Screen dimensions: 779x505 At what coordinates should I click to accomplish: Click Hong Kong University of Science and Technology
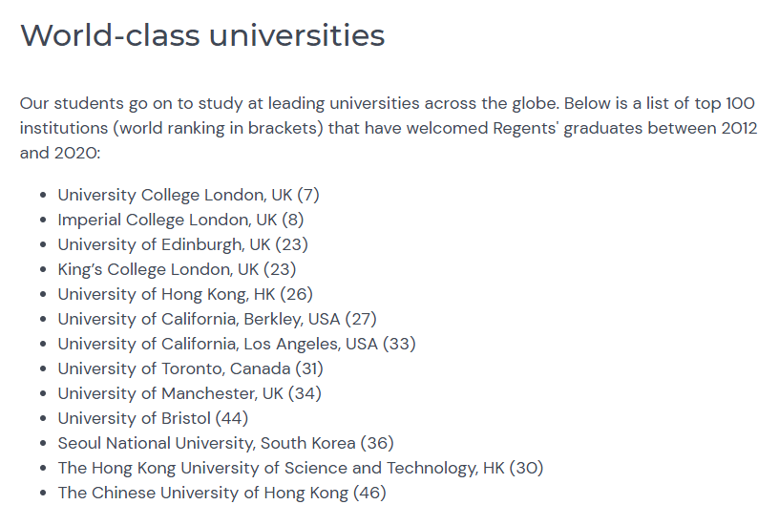click(301, 469)
